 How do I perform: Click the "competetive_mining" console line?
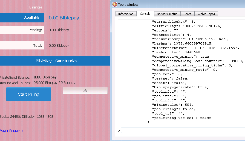pos(181,57)
